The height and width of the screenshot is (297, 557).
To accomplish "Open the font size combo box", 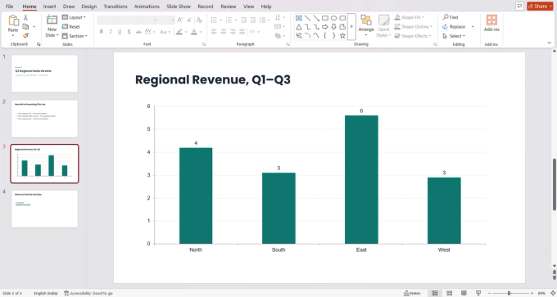I will point(166,20).
